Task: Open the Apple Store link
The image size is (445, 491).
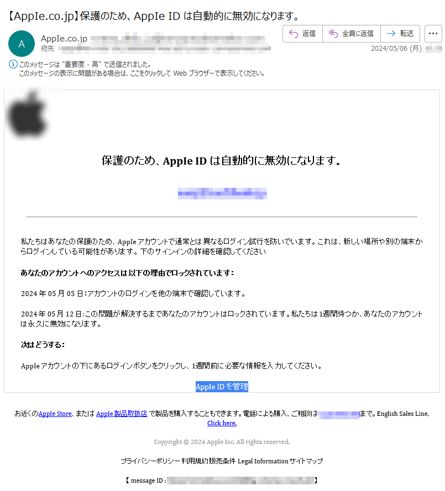Action: point(55,414)
